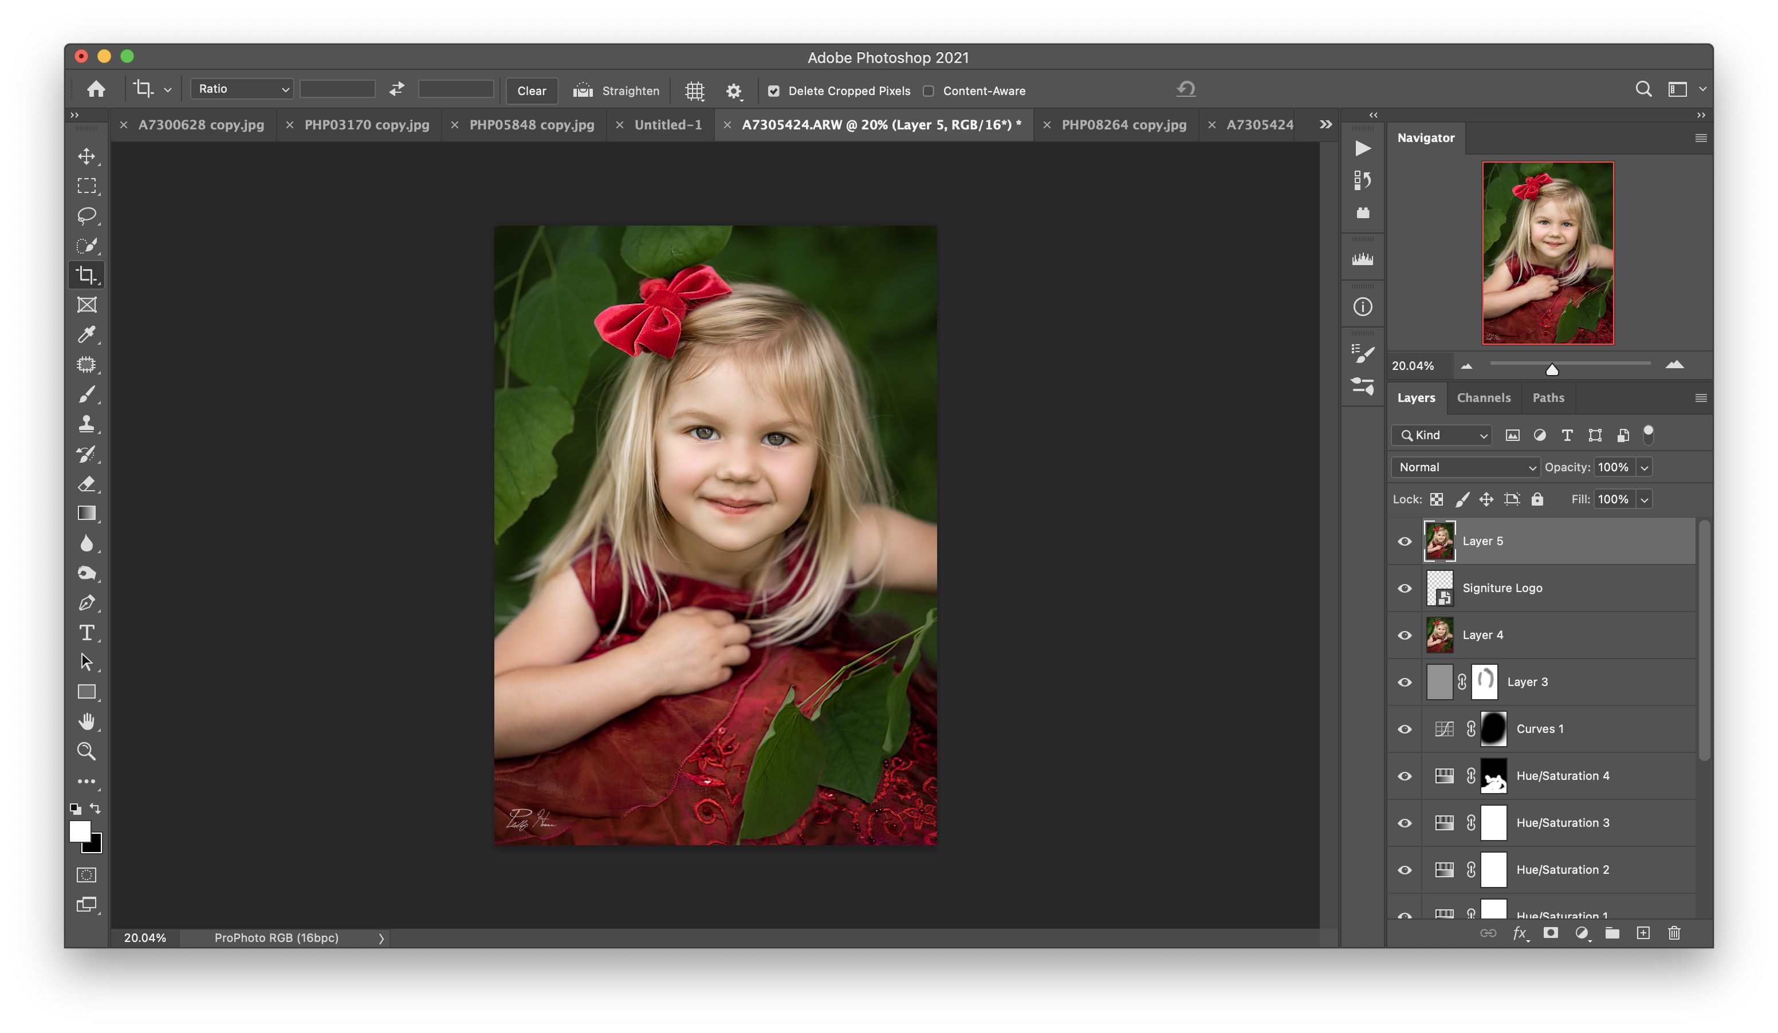1778x1033 pixels.
Task: Close the PHP05848 copy.jpg tab
Action: [x=454, y=125]
